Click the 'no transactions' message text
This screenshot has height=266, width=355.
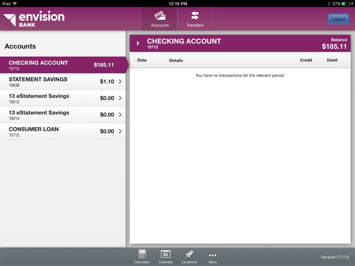click(x=240, y=75)
